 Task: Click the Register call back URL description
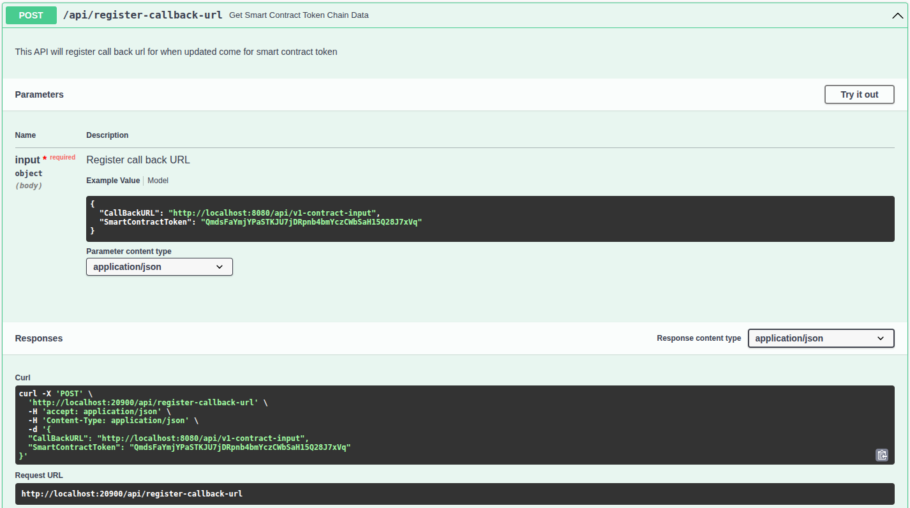pos(138,160)
